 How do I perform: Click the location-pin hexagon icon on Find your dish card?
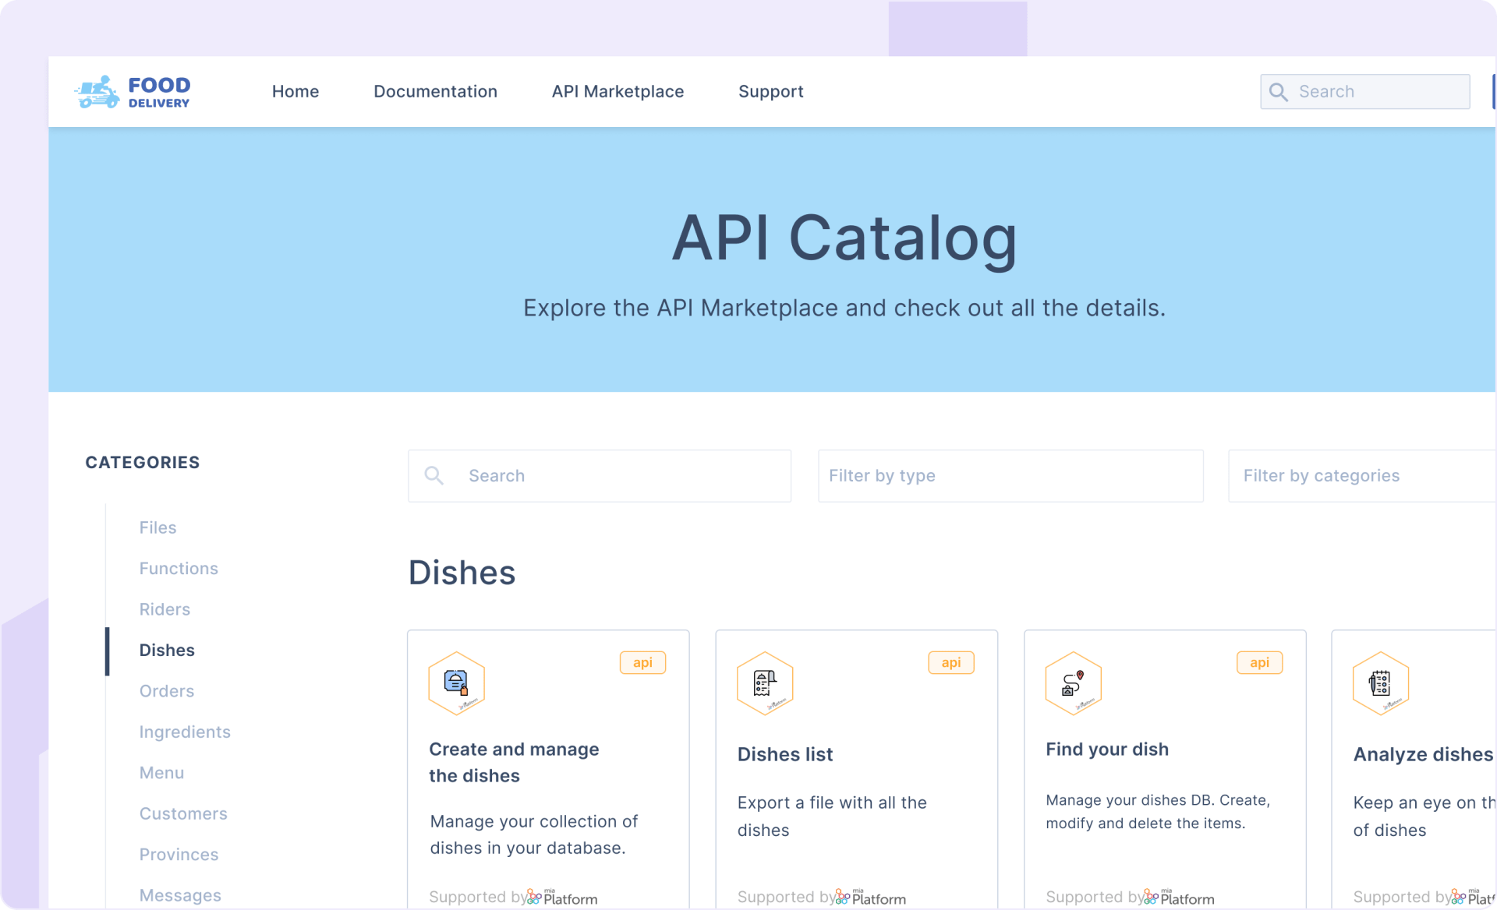(x=1073, y=683)
